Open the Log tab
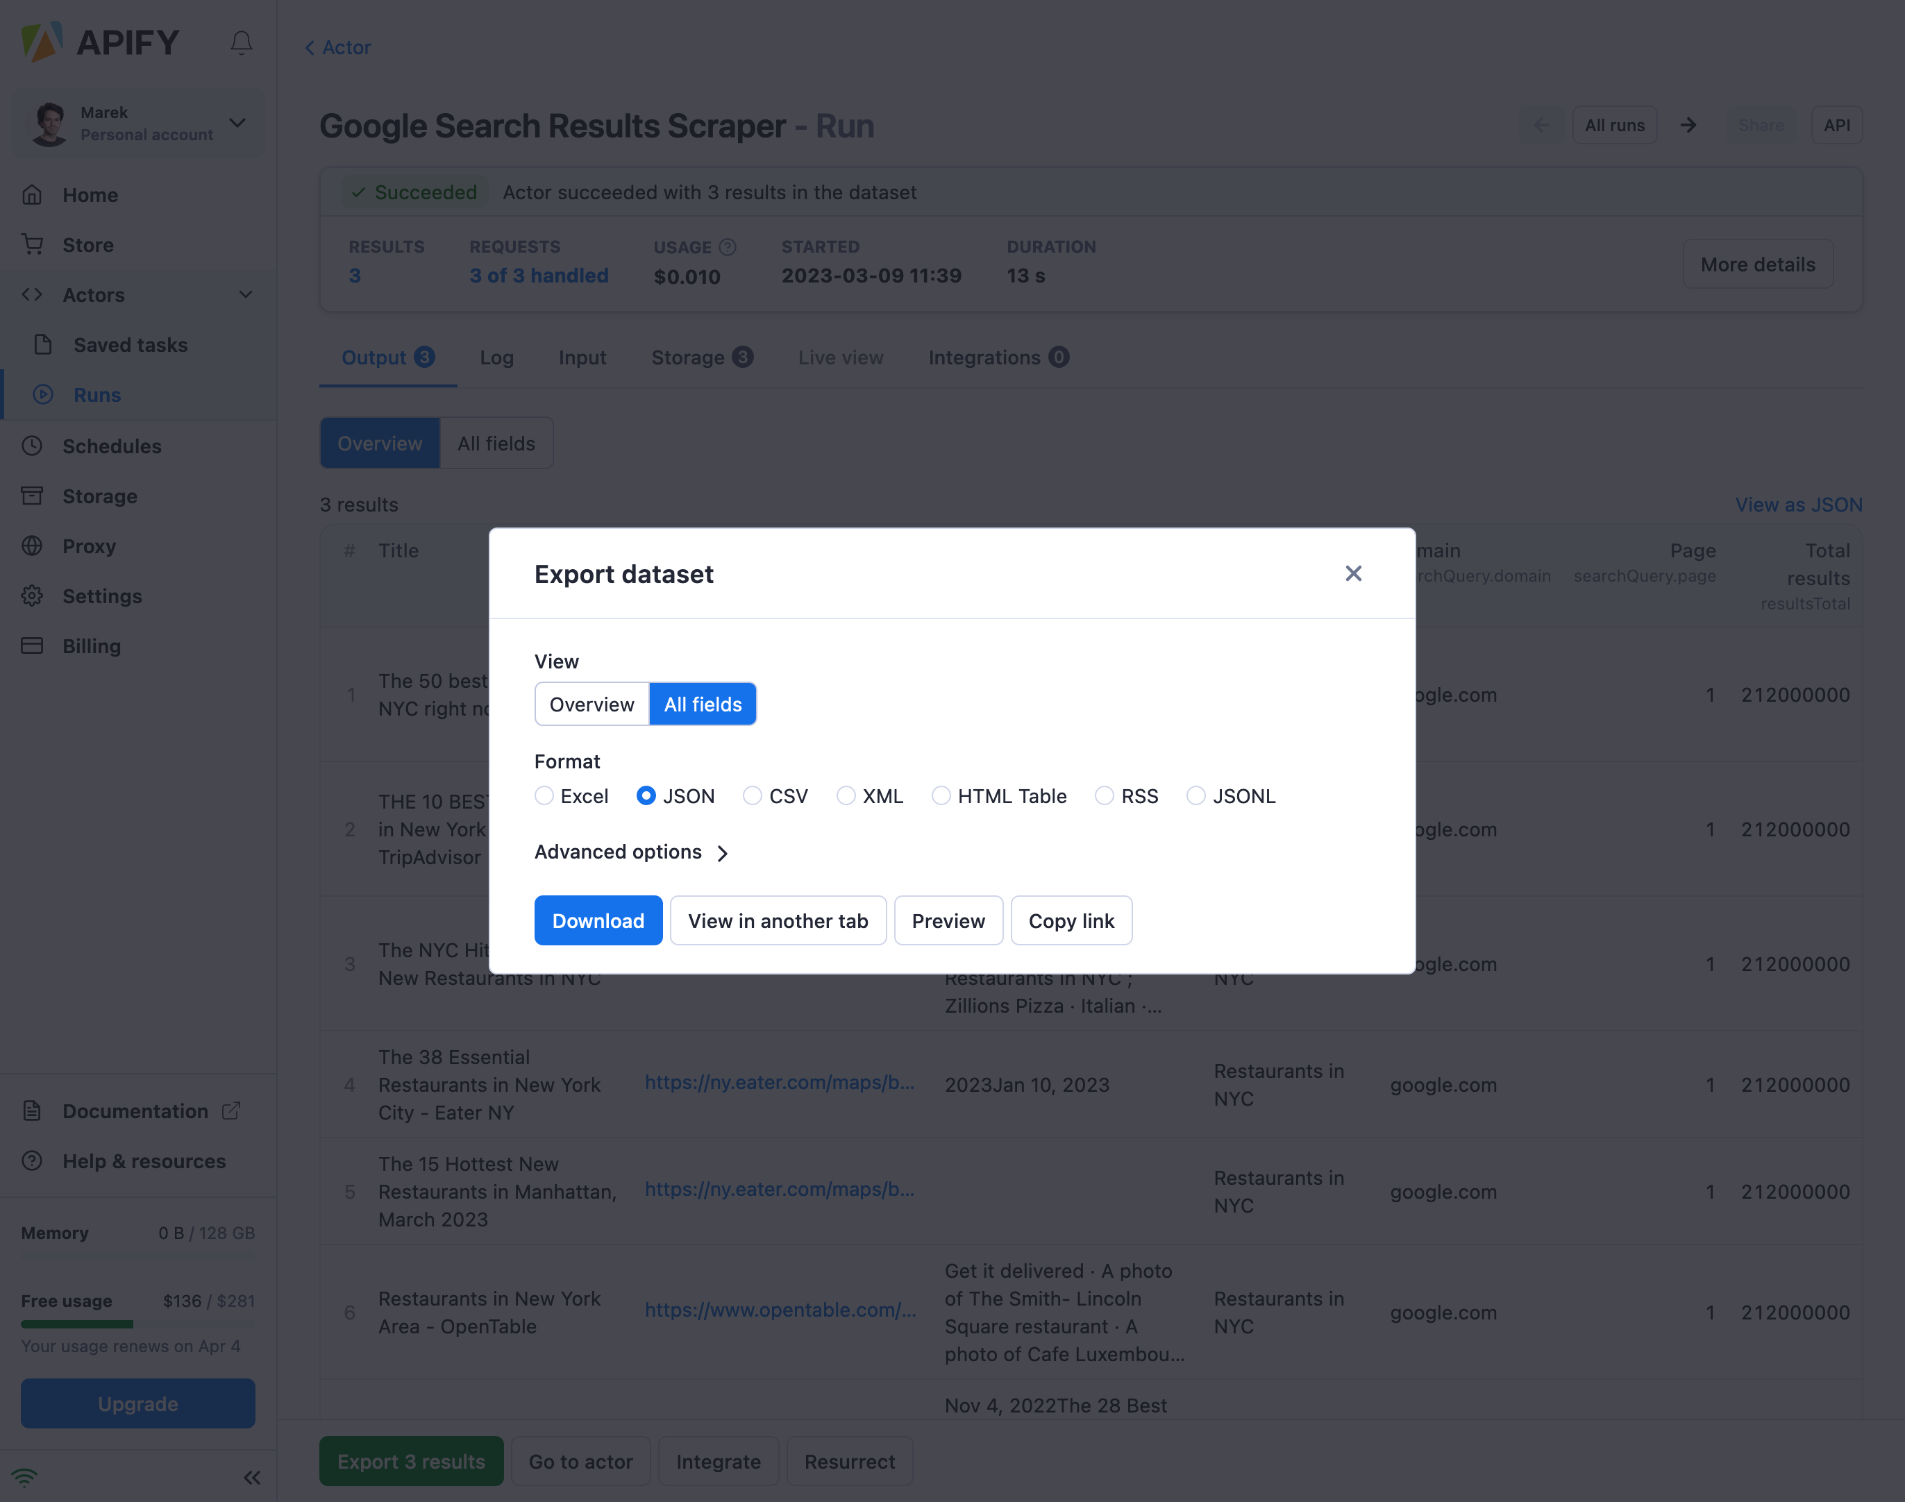This screenshot has width=1905, height=1502. (496, 358)
